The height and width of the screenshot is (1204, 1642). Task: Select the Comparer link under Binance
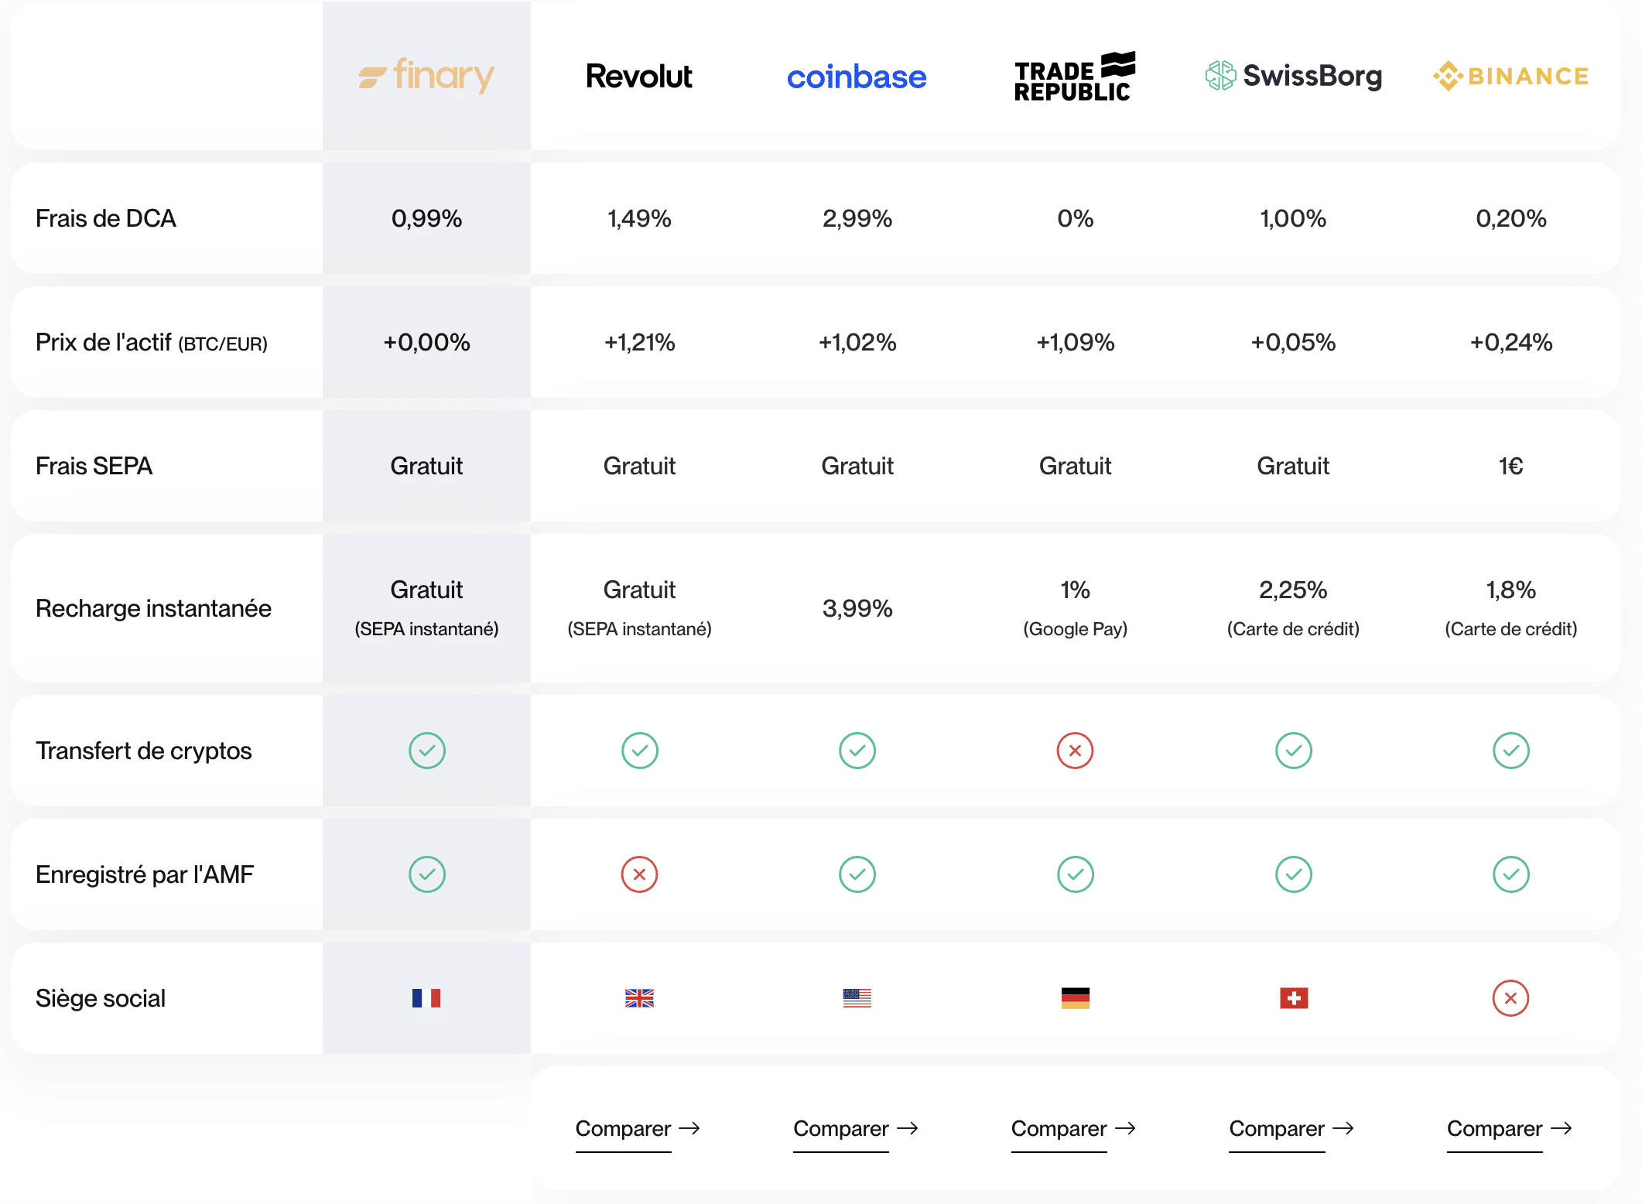[1510, 1129]
